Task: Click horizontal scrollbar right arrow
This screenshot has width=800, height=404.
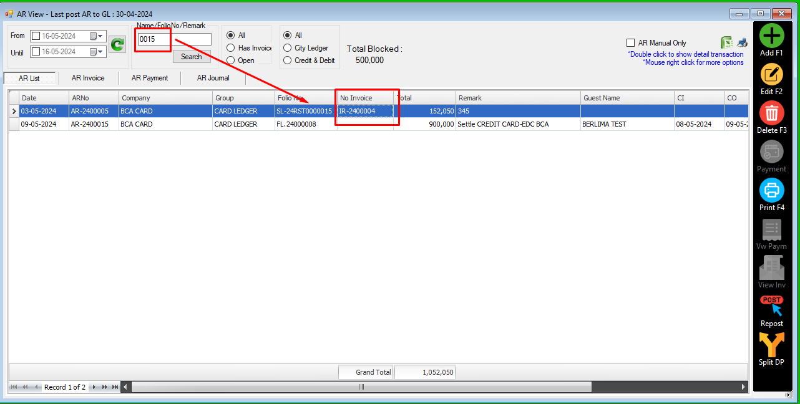Action: pyautogui.click(x=743, y=387)
